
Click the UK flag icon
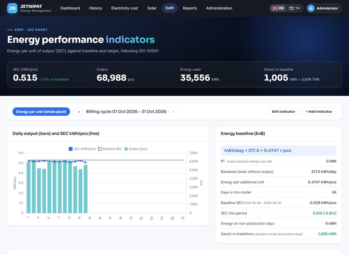(x=275, y=8)
